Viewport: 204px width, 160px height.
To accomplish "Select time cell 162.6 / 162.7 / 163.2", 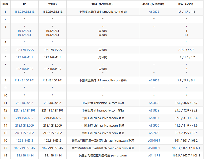I will coord(186,155).
